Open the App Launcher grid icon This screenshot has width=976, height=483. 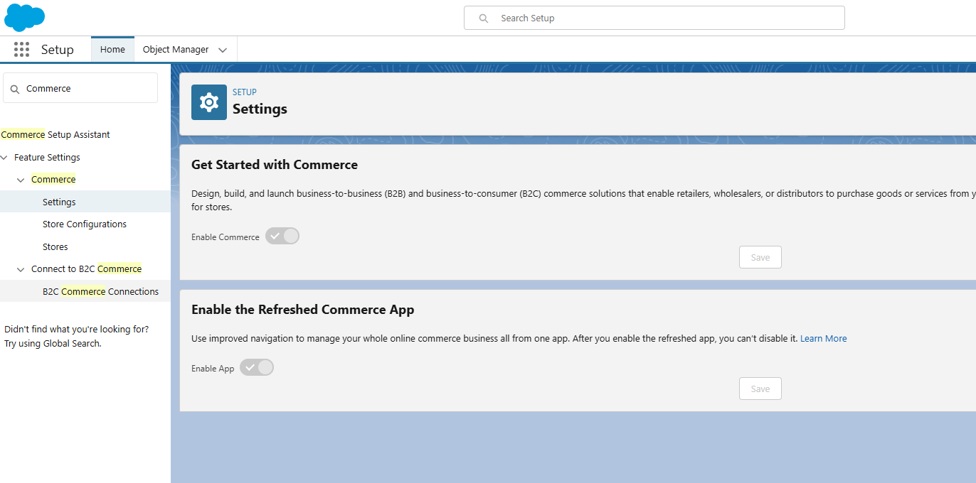pyautogui.click(x=21, y=50)
